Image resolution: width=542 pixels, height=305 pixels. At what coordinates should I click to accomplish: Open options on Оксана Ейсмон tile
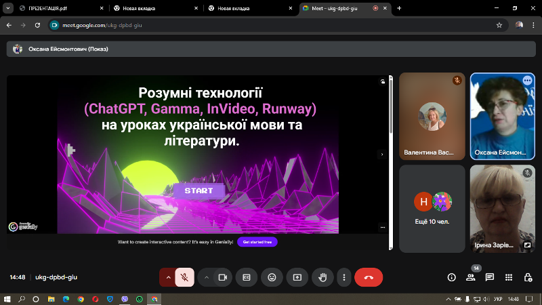pyautogui.click(x=527, y=81)
